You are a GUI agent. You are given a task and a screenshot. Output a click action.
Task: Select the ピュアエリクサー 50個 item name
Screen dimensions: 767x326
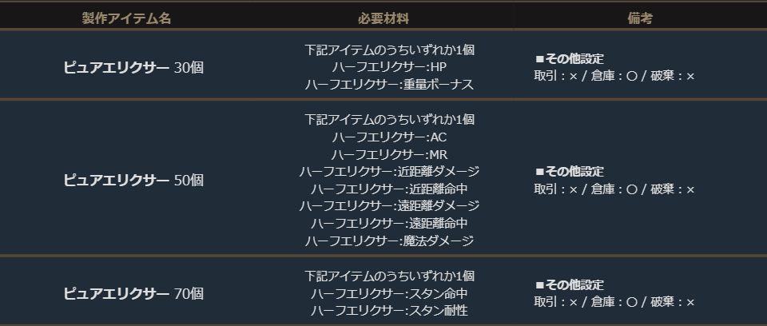[133, 181]
